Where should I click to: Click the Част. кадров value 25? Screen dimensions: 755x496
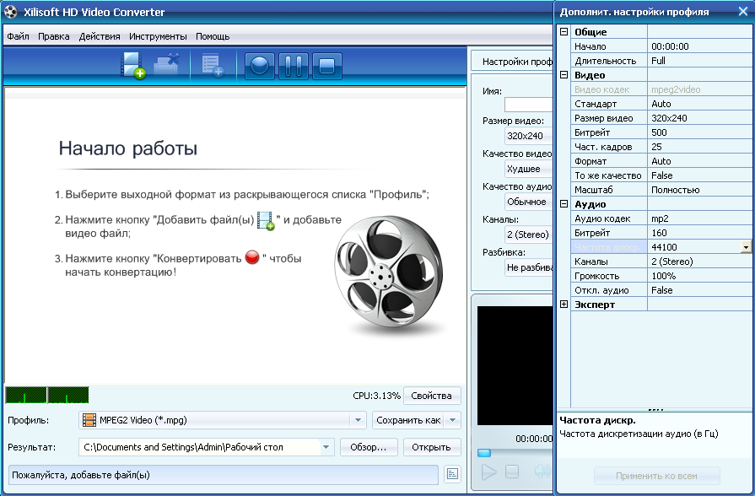pyautogui.click(x=699, y=147)
